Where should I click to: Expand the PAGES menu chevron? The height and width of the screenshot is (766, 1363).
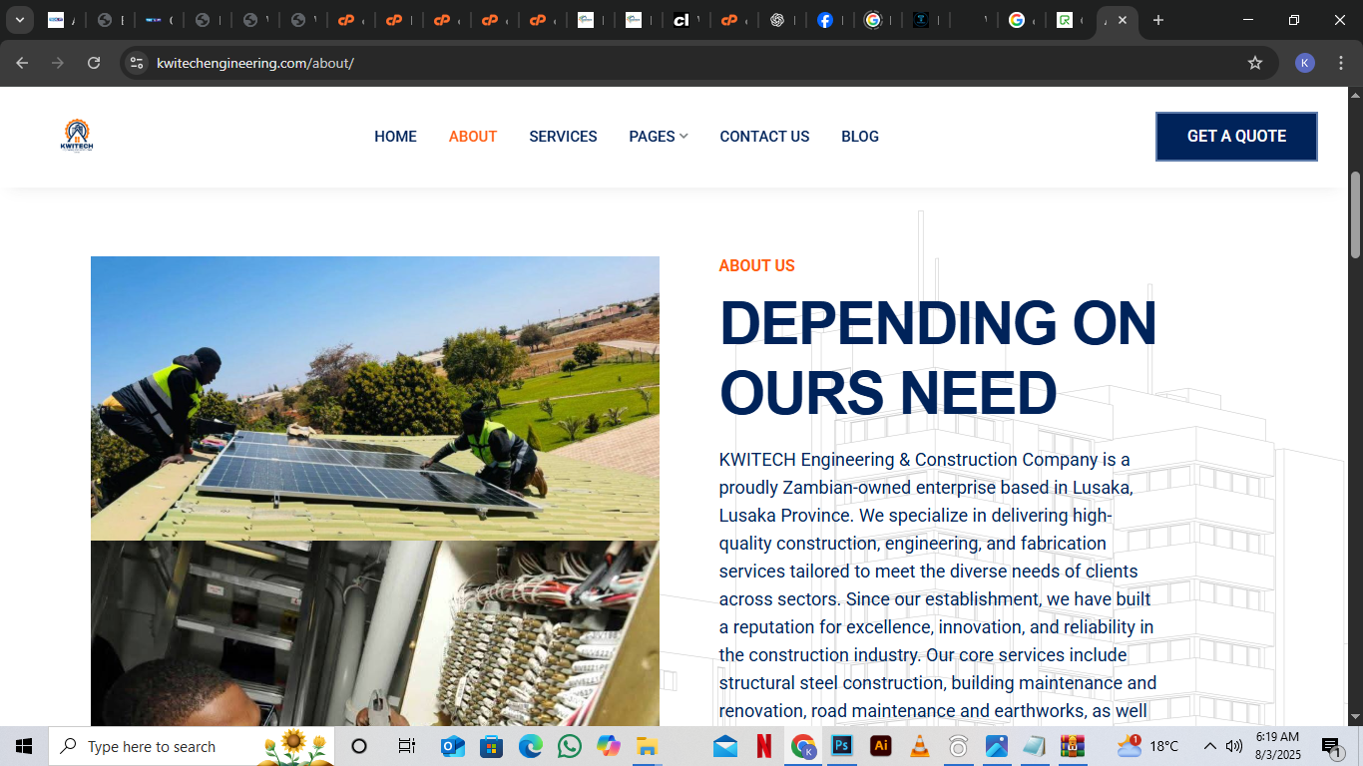[x=683, y=137]
